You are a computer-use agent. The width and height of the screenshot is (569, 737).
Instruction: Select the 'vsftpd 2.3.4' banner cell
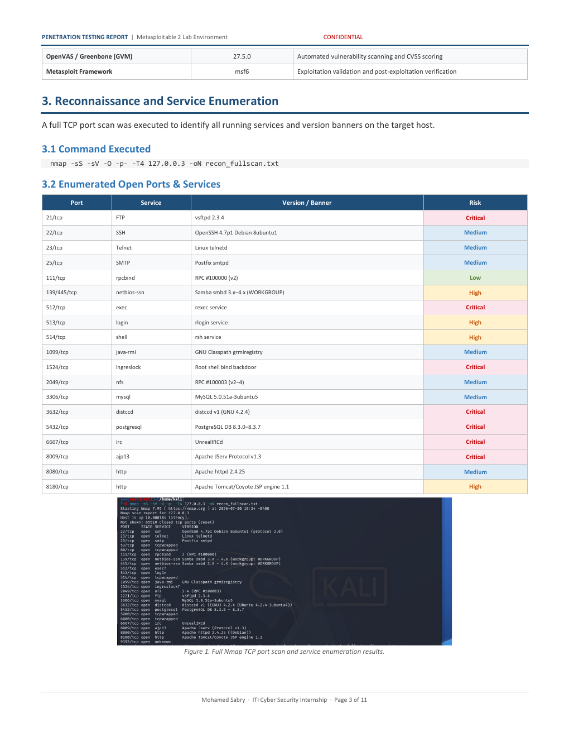307,218
